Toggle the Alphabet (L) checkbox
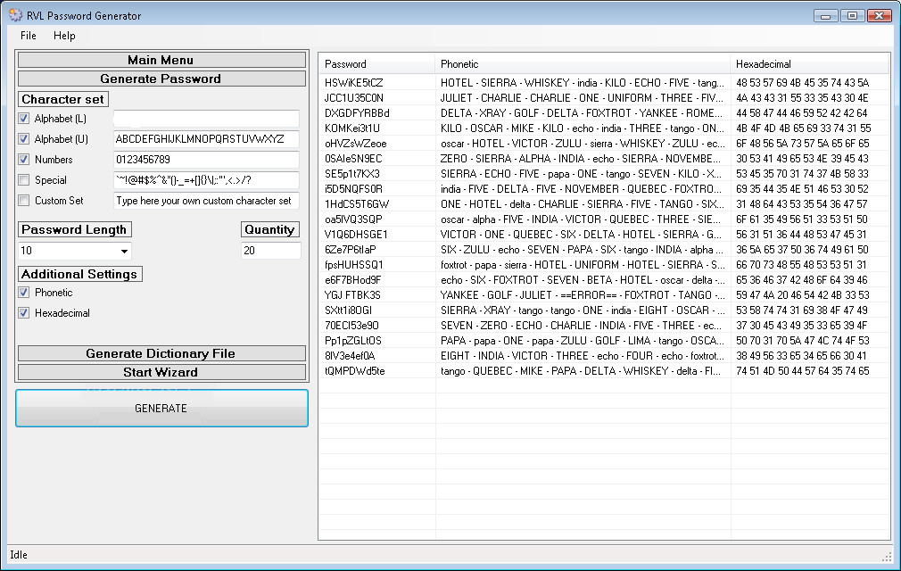 tap(23, 119)
